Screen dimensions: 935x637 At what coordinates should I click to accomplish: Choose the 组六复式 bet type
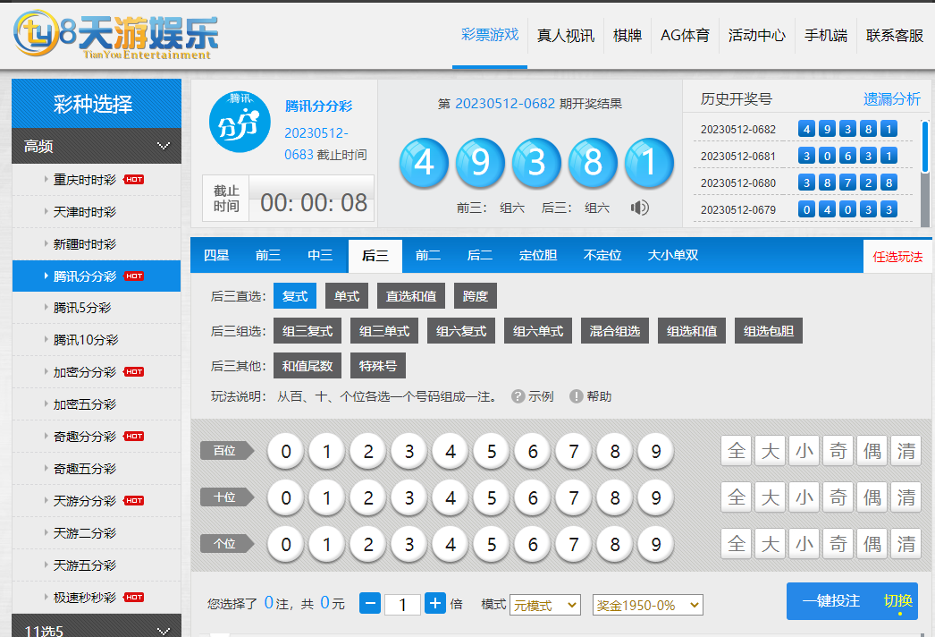461,331
